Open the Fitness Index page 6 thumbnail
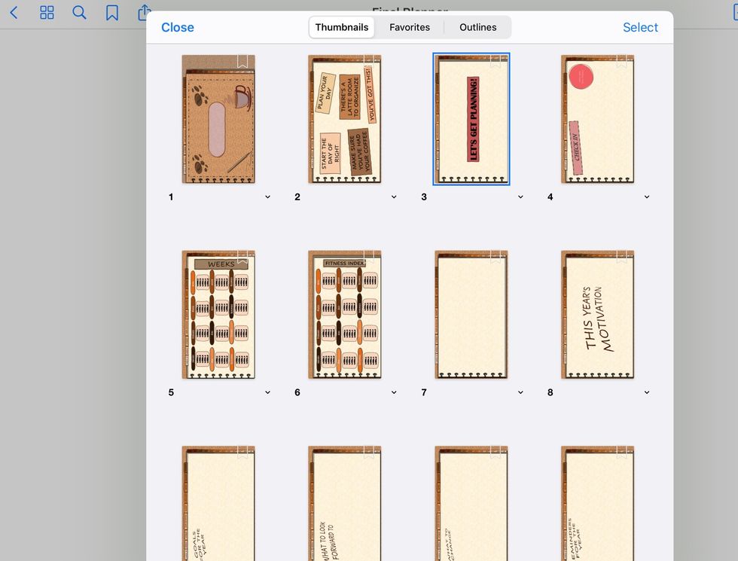This screenshot has height=561, width=738. coord(345,315)
